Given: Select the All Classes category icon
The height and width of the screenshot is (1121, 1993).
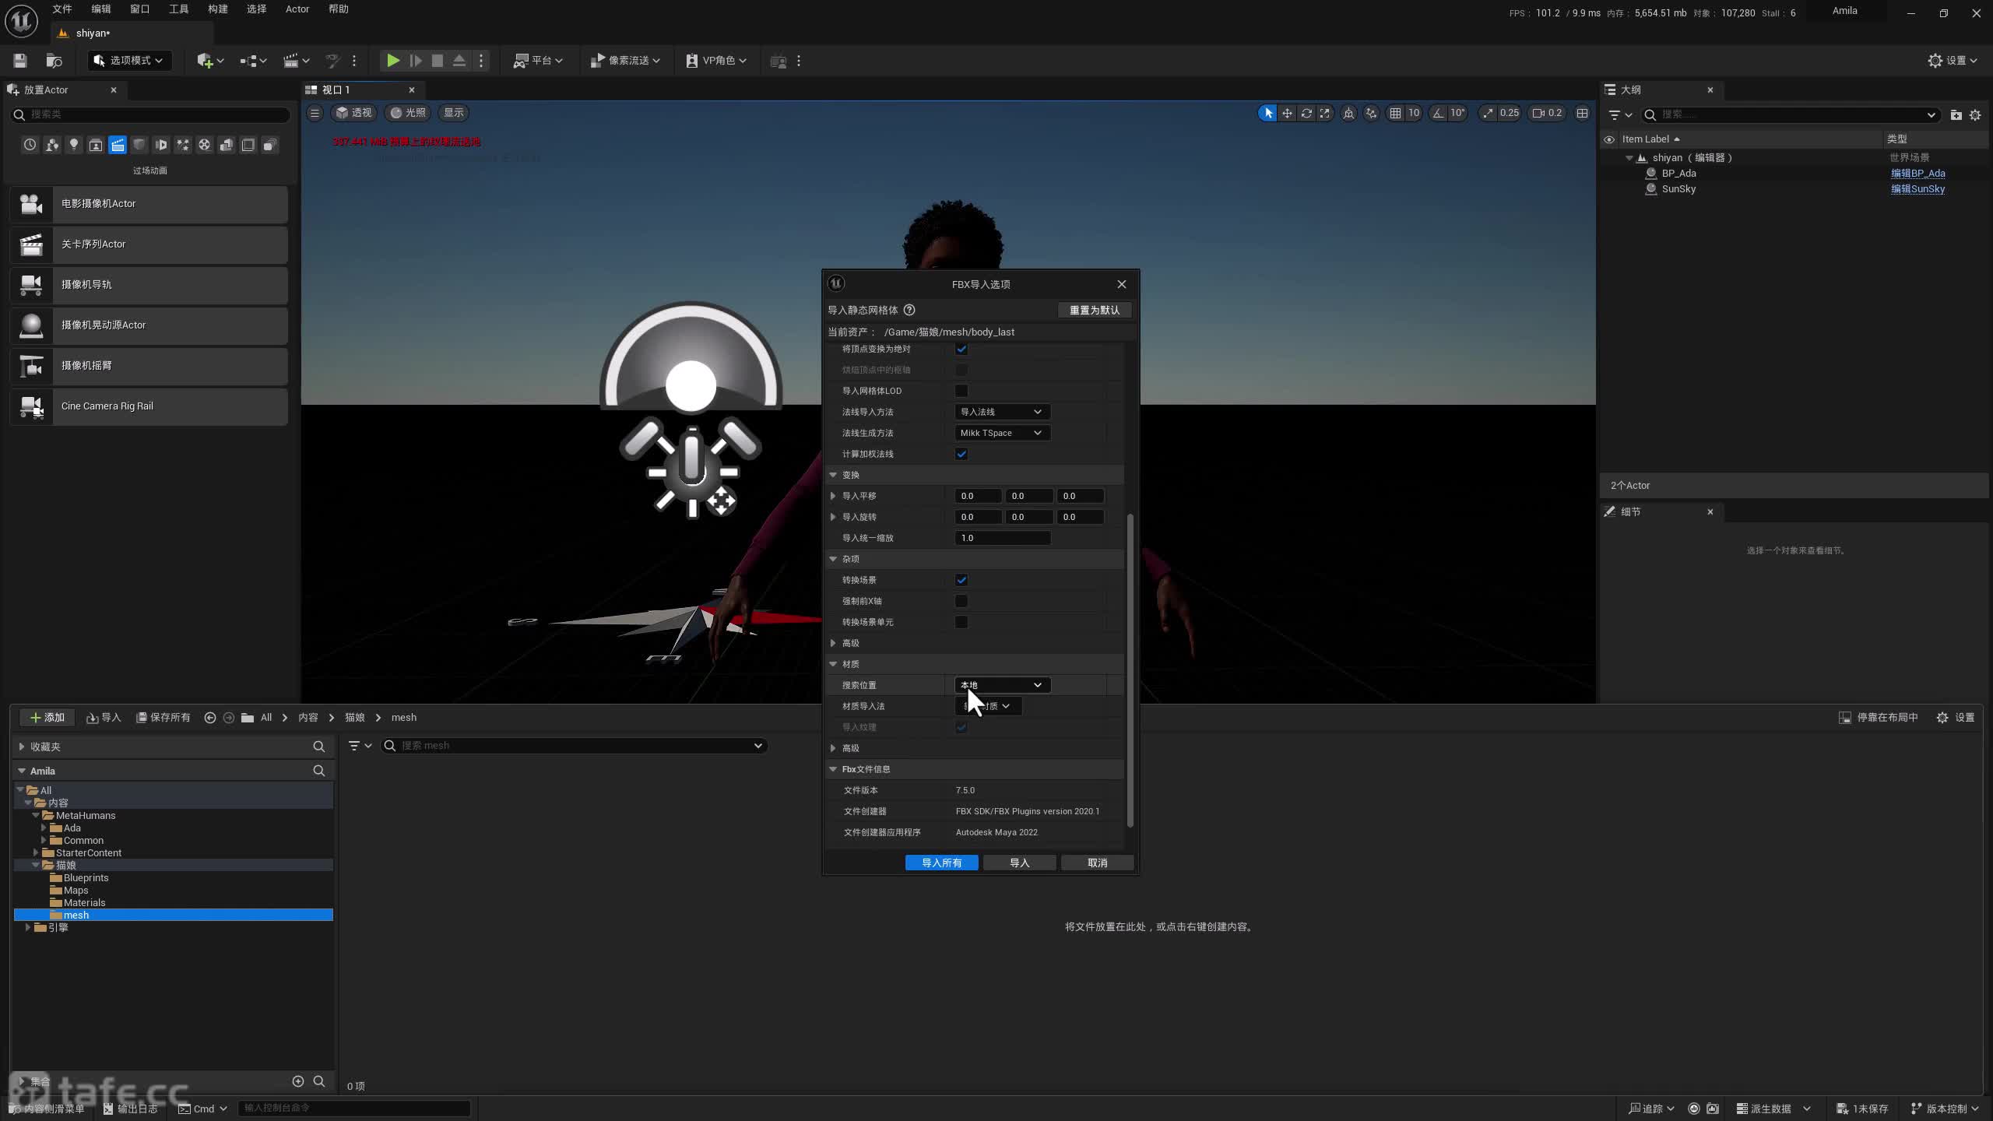Looking at the screenshot, I should click(269, 145).
